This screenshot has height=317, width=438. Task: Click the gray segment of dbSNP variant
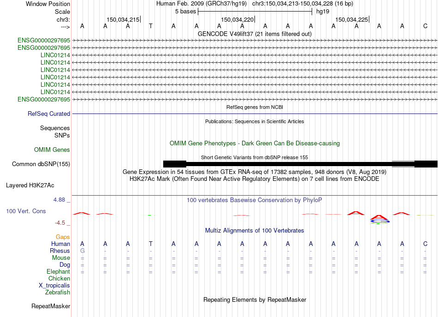[x=403, y=164]
